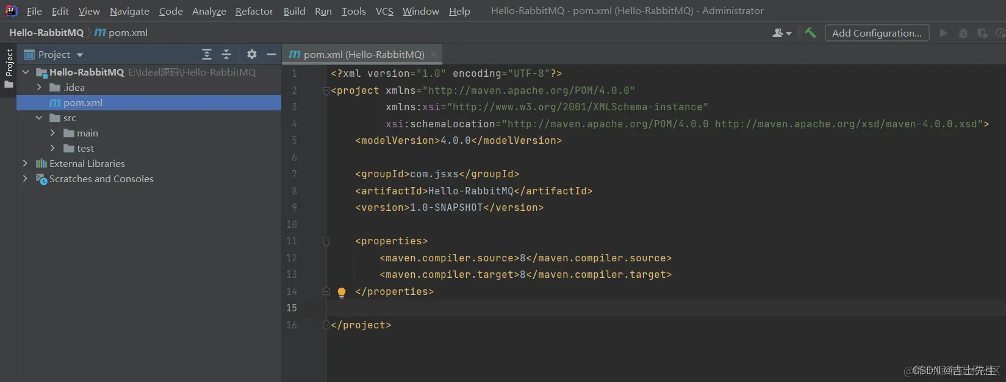Open the Run menu

click(x=323, y=11)
